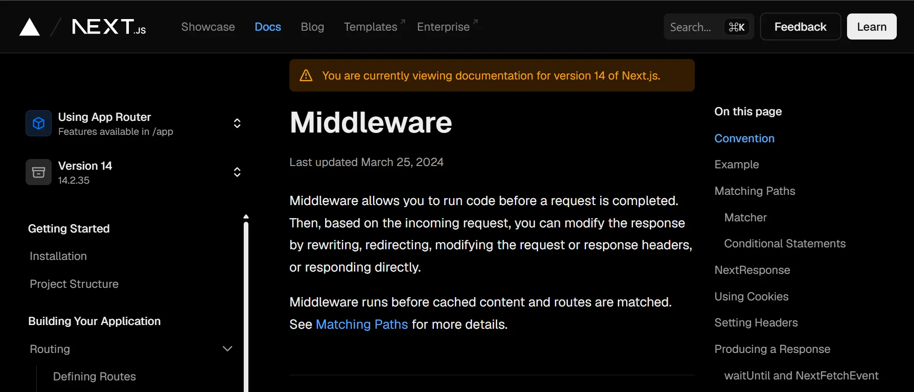This screenshot has width=914, height=392.
Task: Click the App Router cube icon
Action: point(39,123)
